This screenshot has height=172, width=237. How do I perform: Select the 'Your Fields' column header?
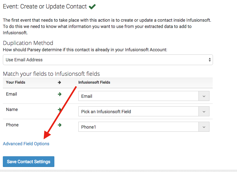(15, 82)
